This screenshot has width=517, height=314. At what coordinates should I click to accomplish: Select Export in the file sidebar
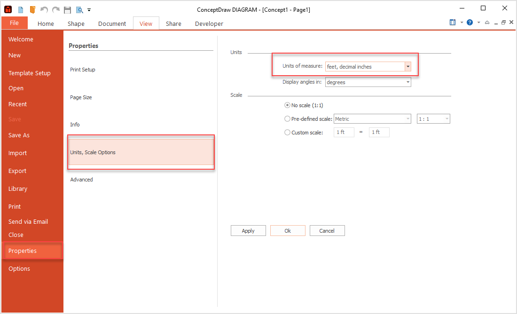point(17,171)
